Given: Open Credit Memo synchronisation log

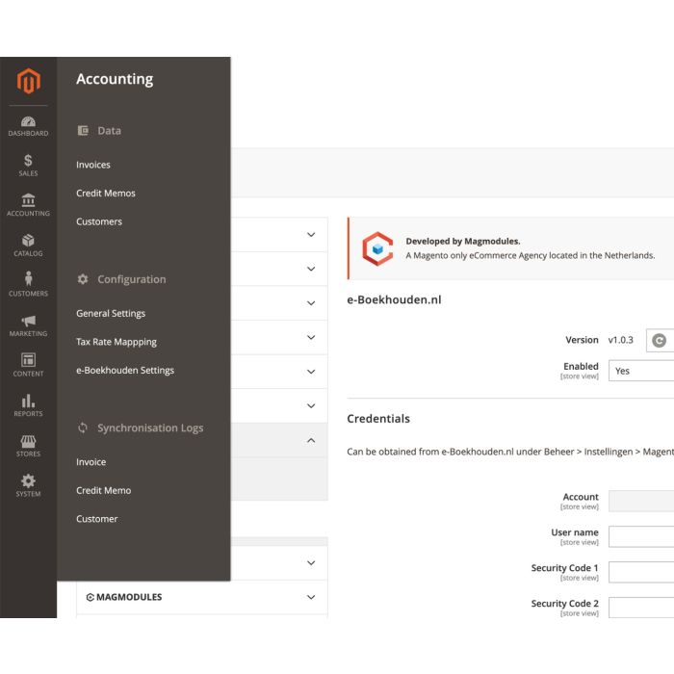Looking at the screenshot, I should [x=103, y=490].
